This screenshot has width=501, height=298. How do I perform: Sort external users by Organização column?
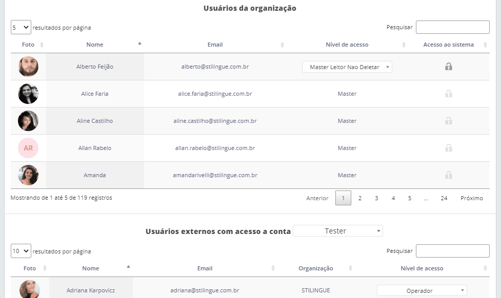(315, 268)
